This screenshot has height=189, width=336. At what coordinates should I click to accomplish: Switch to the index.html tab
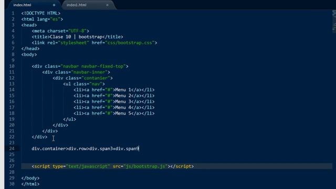point(22,5)
